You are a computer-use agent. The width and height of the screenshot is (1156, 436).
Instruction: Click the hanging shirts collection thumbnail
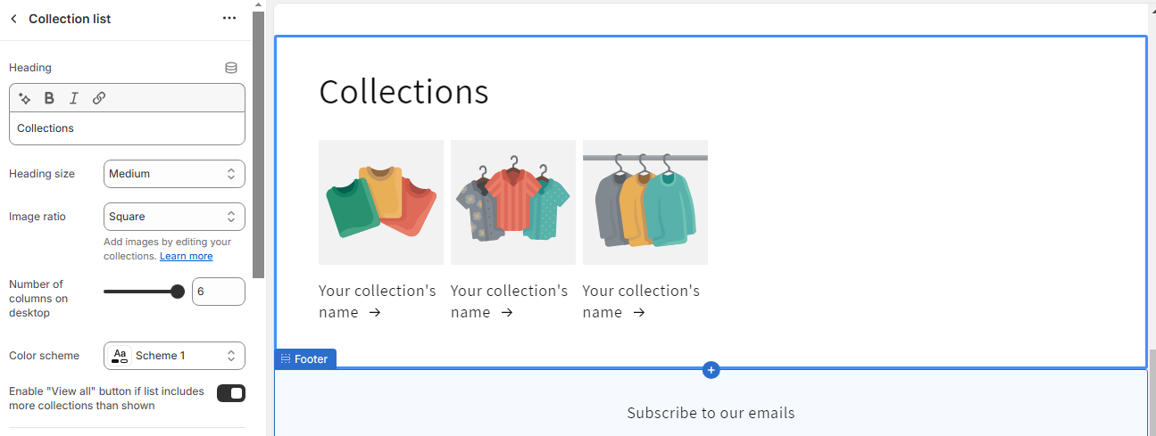click(x=513, y=202)
